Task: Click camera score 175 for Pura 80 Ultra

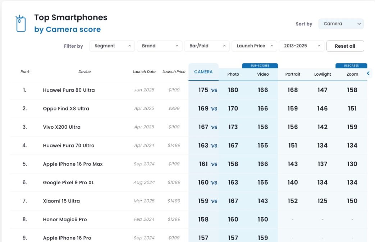Action: [x=203, y=90]
